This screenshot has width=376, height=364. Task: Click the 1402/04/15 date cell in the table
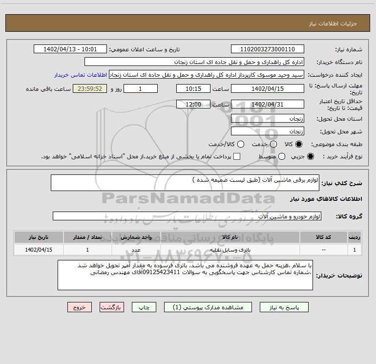tap(39, 250)
